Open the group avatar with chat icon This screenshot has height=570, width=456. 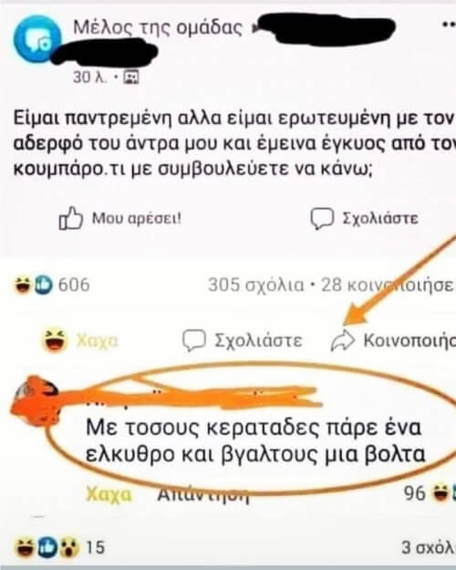coord(36,38)
